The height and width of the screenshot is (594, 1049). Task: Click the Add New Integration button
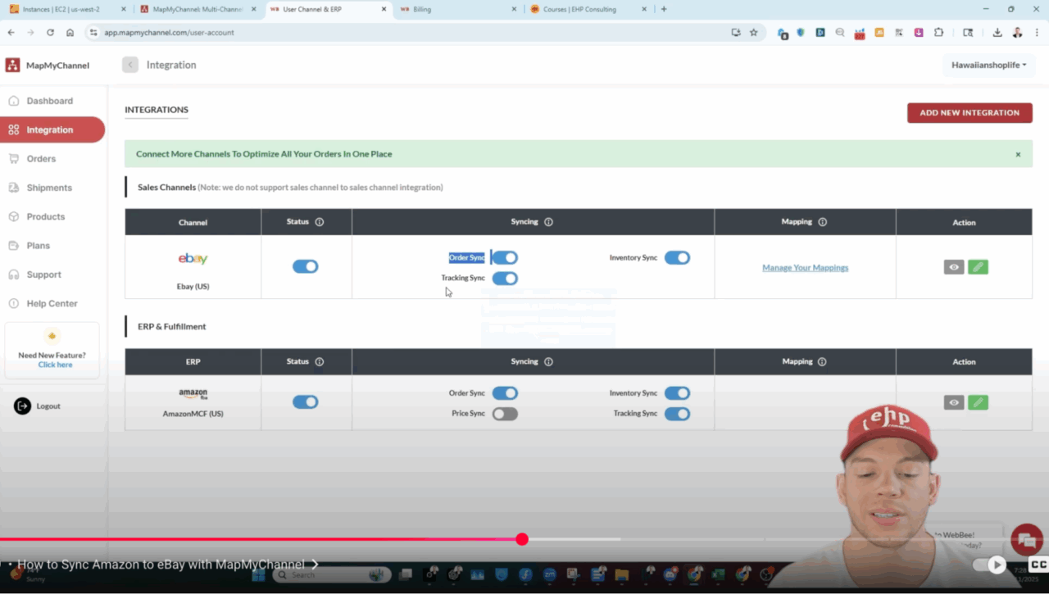(969, 113)
